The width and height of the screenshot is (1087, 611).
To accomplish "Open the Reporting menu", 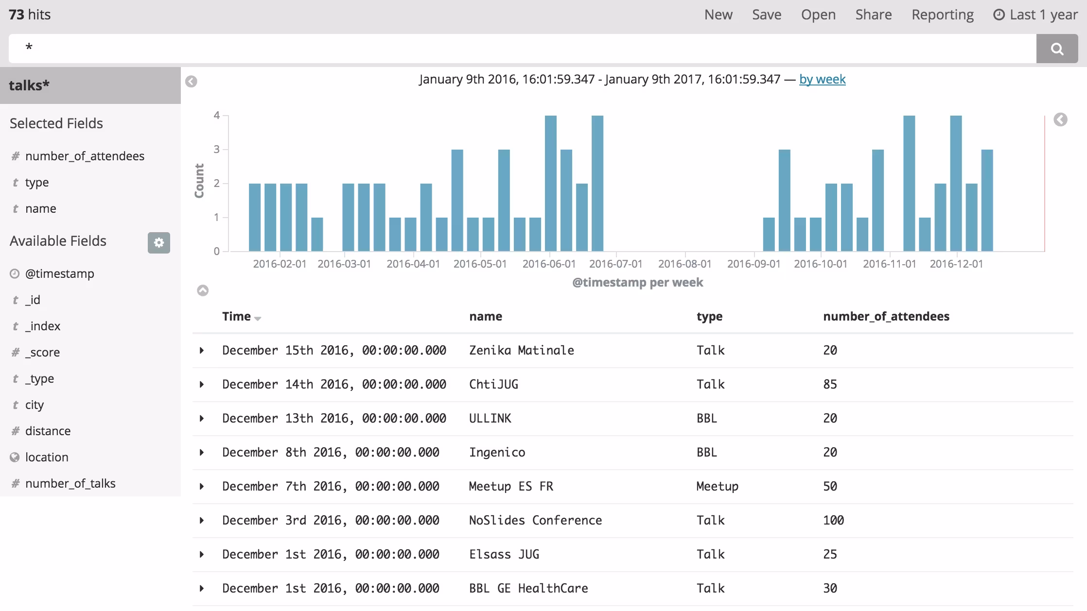I will [x=942, y=15].
